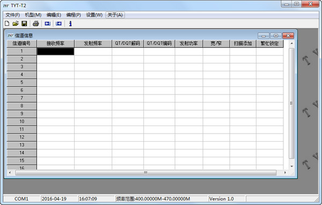Click COM1 in the status bar
Screen dimensions: 322x205
(x=21, y=199)
